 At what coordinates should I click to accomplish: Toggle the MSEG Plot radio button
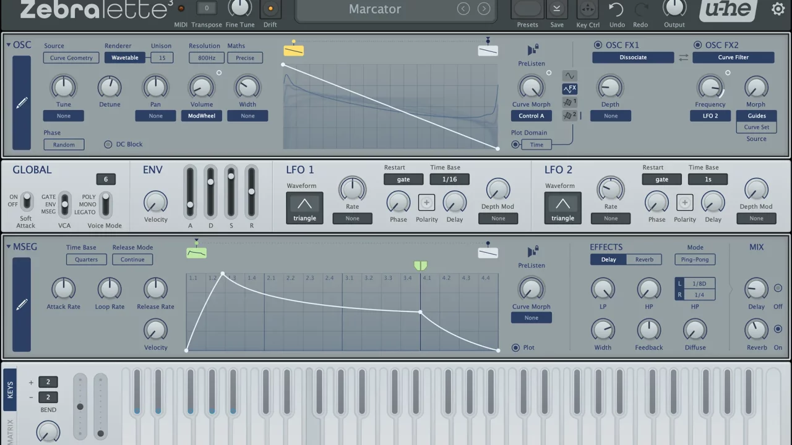point(515,347)
